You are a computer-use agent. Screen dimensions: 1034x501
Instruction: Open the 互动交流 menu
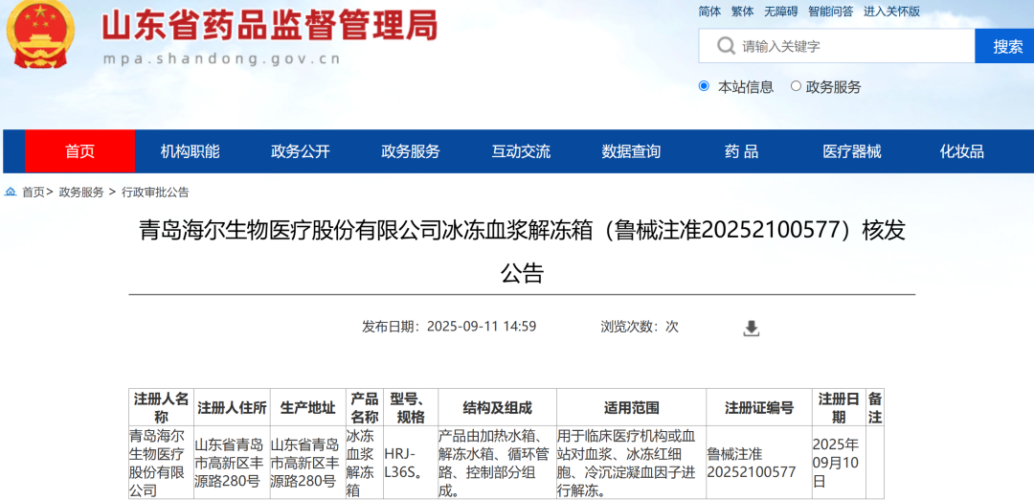tap(520, 151)
